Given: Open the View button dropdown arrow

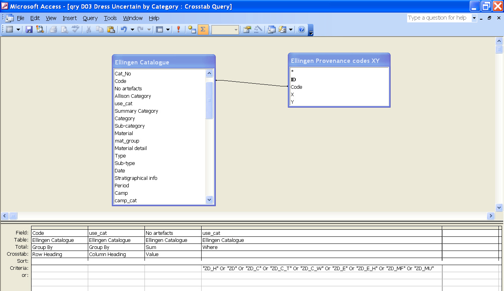Looking at the screenshot, I should (18, 29).
